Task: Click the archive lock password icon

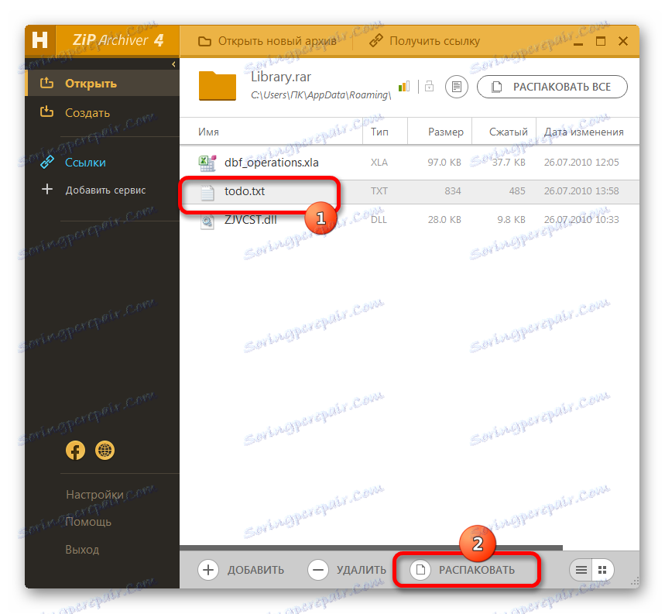Action: (429, 86)
